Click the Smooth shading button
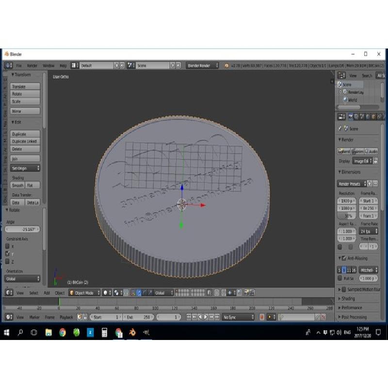The width and height of the screenshot is (388, 388). coord(17,185)
